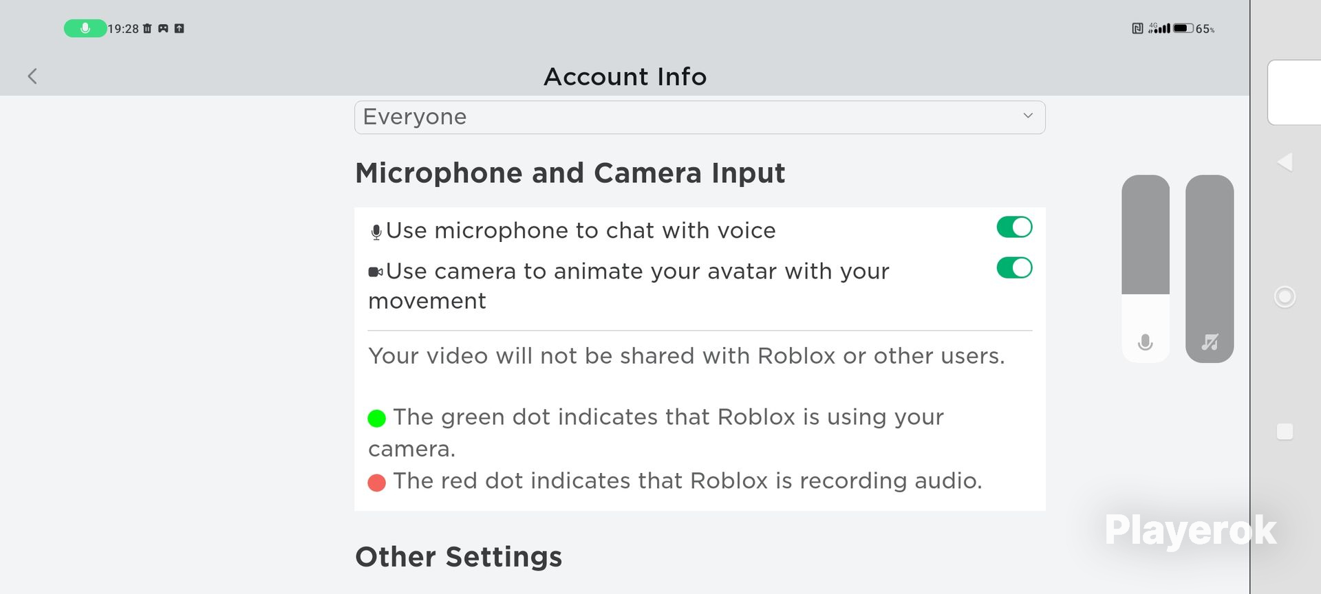
Task: Click the dropdown chevron arrow
Action: click(x=1028, y=115)
